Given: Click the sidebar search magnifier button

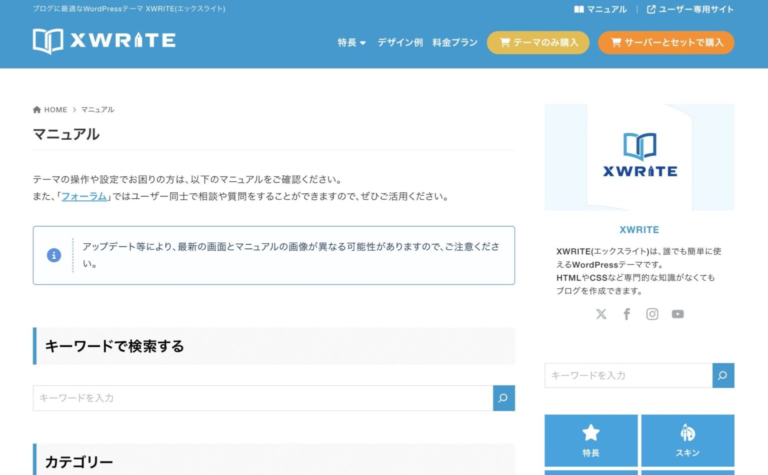Looking at the screenshot, I should pos(723,376).
